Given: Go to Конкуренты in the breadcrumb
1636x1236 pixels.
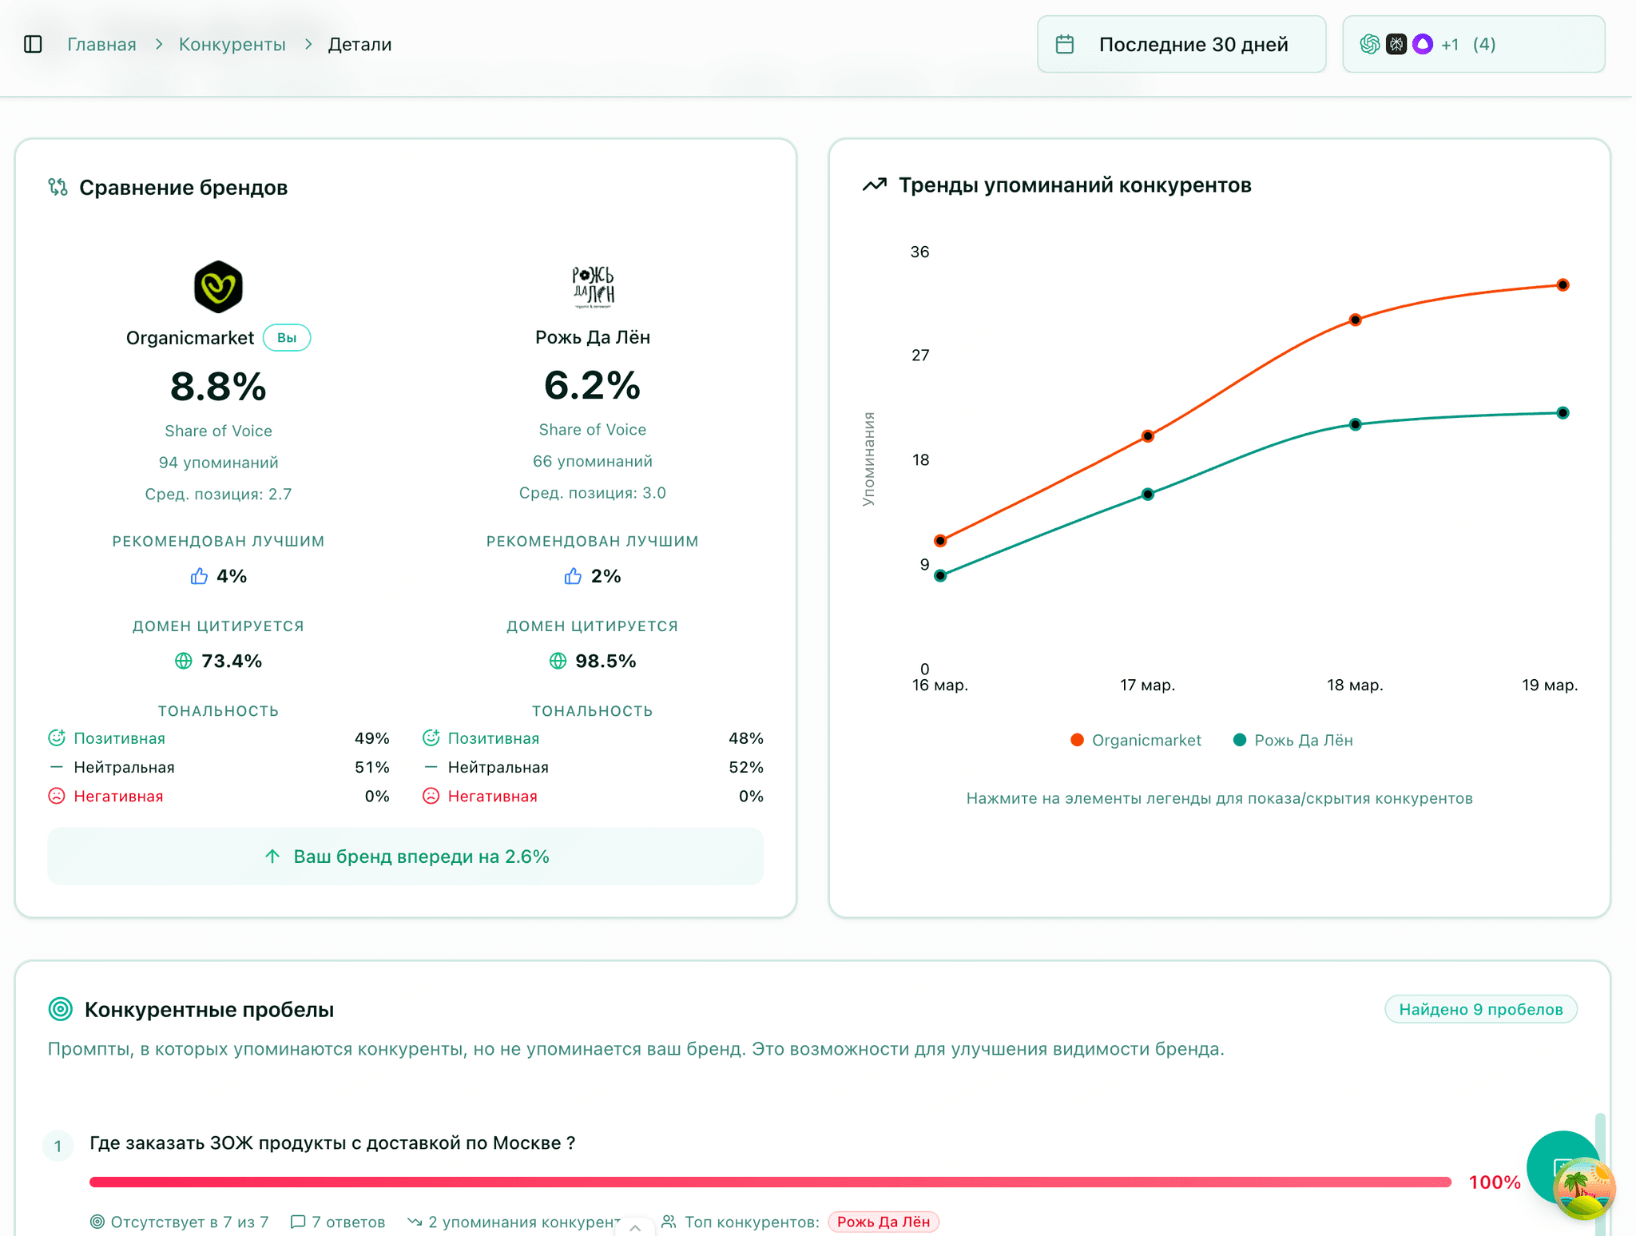Looking at the screenshot, I should tap(232, 44).
